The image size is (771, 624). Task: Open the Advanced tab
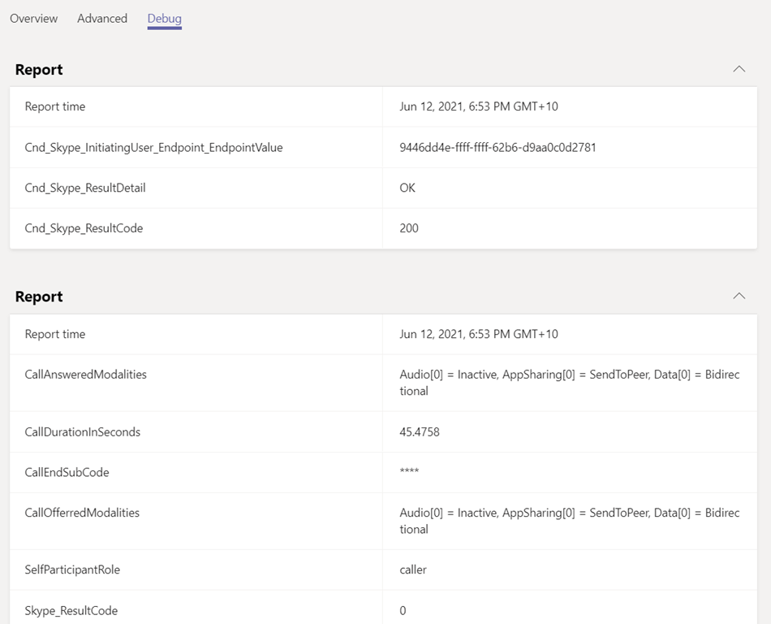pos(102,18)
